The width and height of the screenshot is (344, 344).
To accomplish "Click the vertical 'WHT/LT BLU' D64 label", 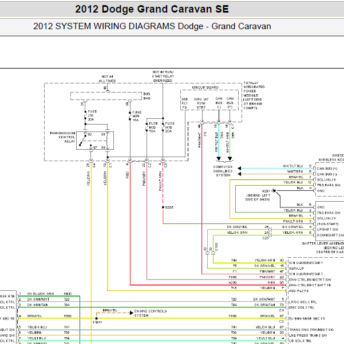I will (x=216, y=142).
